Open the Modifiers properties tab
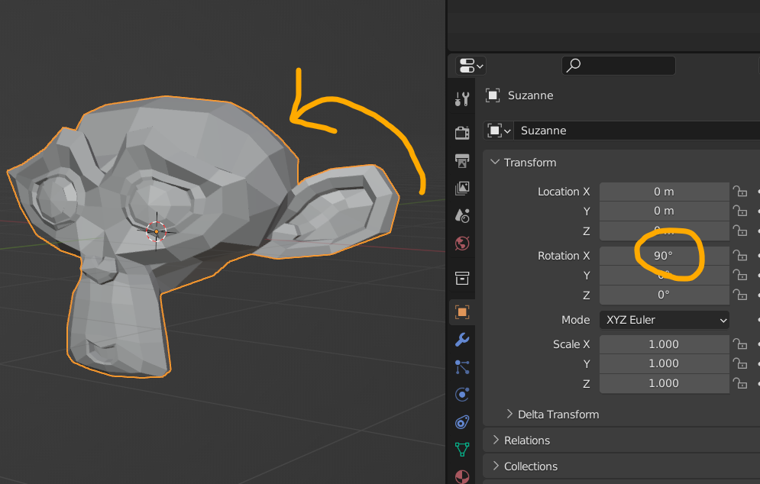760x484 pixels. [x=462, y=340]
